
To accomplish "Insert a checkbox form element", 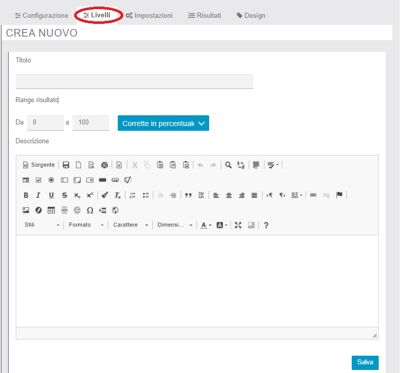I will 39,180.
